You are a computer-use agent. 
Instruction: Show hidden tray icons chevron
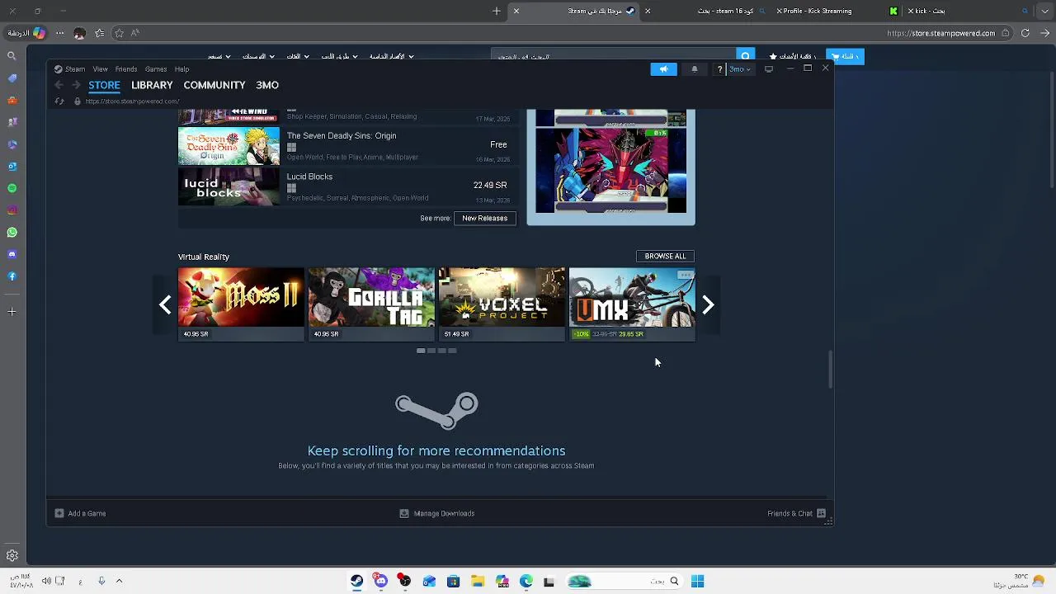pyautogui.click(x=119, y=582)
